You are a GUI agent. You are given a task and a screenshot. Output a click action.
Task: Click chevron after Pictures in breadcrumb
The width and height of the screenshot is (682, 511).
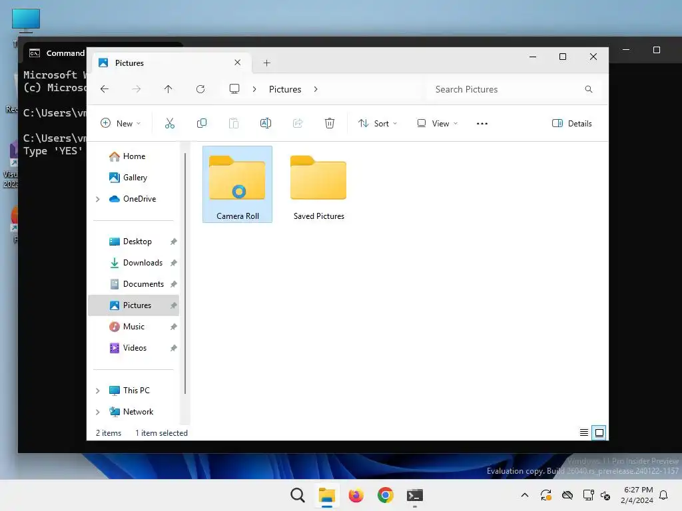[x=316, y=89]
